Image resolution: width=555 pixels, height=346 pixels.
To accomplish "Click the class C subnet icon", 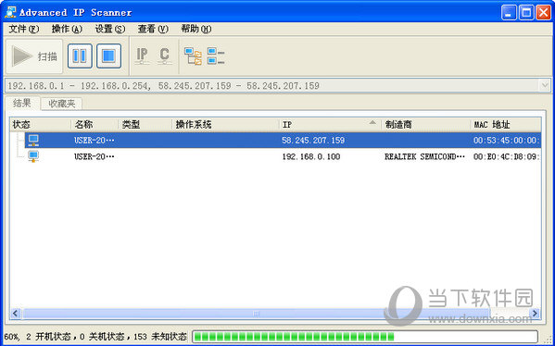I will (165, 56).
